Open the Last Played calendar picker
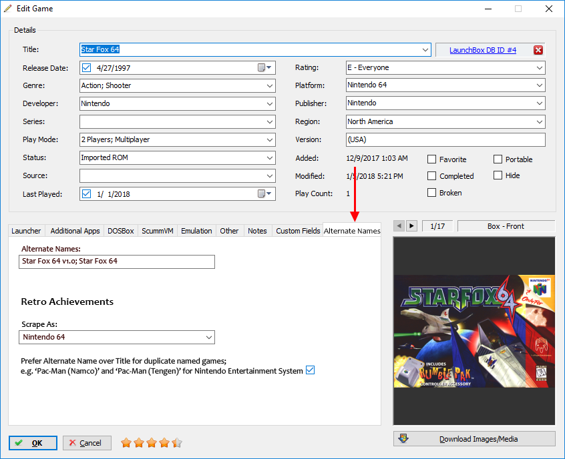Viewport: 565px width, 459px height. click(x=265, y=193)
